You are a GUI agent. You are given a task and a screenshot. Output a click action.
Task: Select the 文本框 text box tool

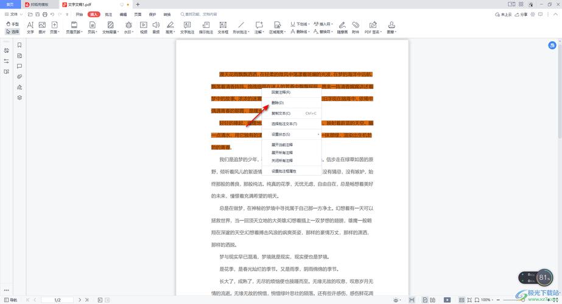pos(223,27)
